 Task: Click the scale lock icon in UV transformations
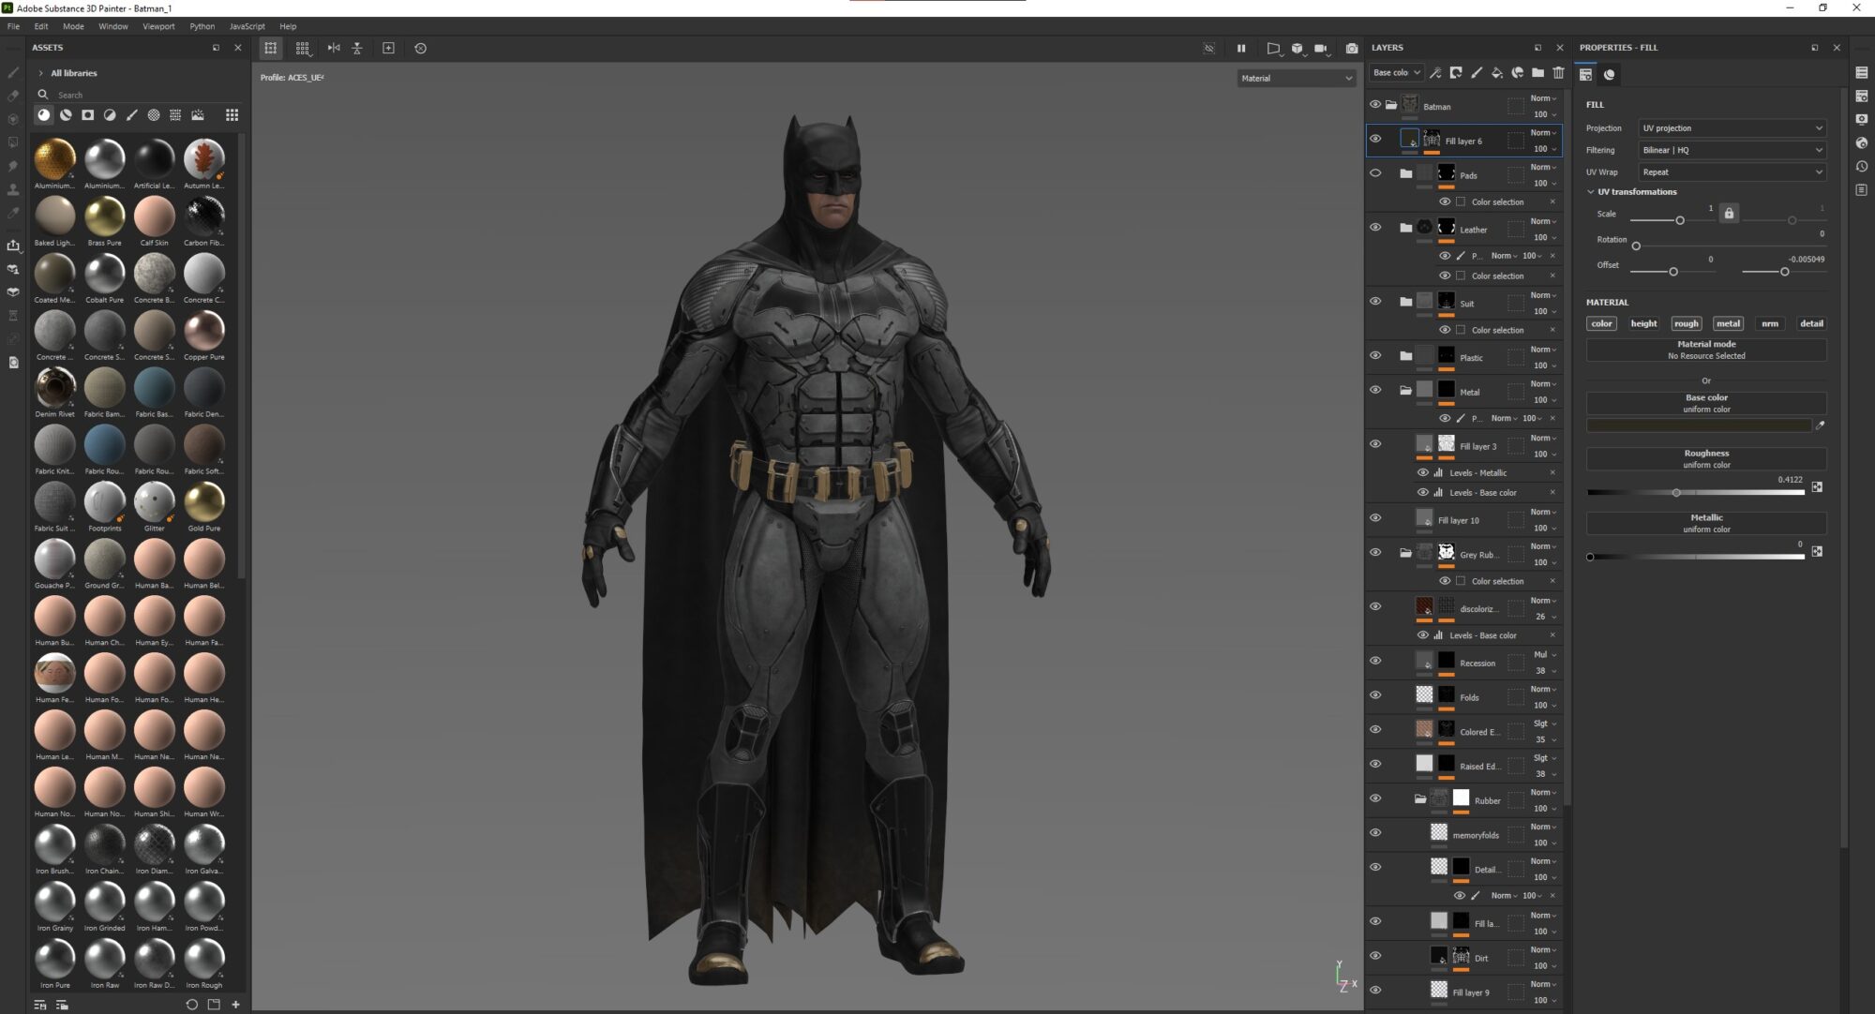(1729, 214)
